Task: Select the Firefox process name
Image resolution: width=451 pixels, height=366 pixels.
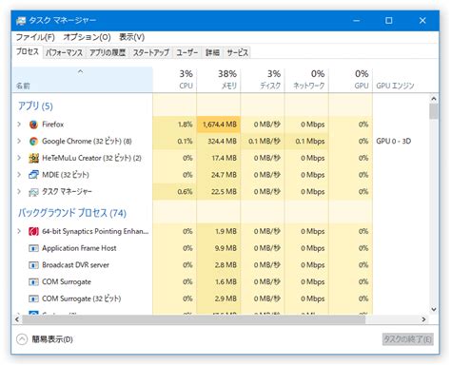Action: click(x=53, y=125)
